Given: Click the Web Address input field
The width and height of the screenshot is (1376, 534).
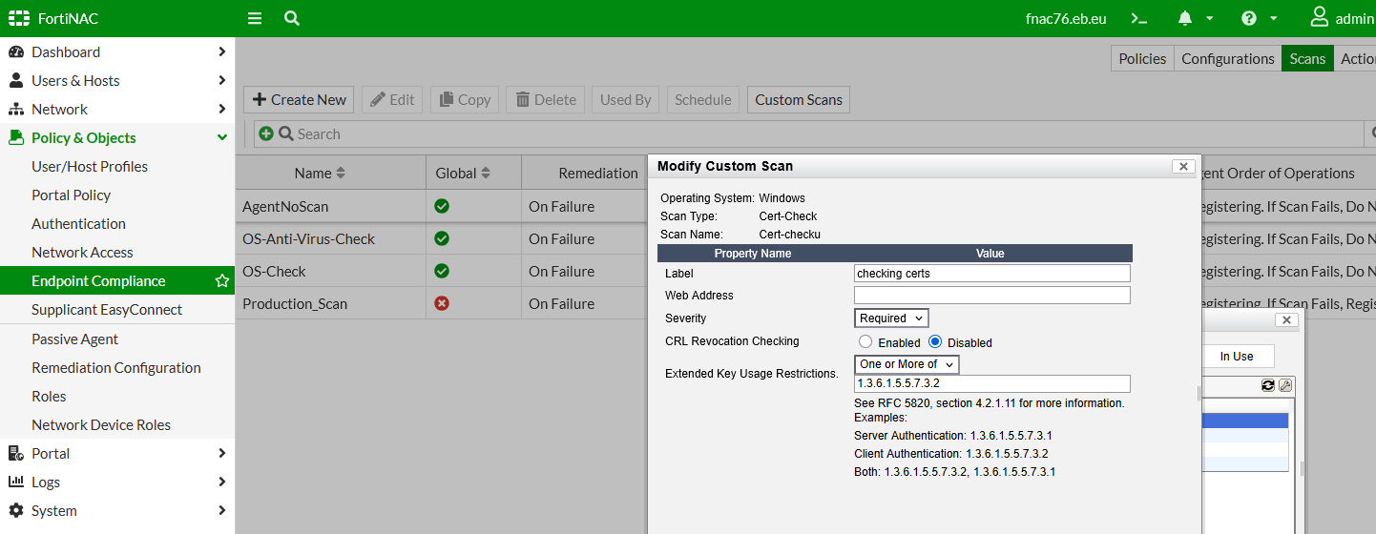Looking at the screenshot, I should [992, 296].
